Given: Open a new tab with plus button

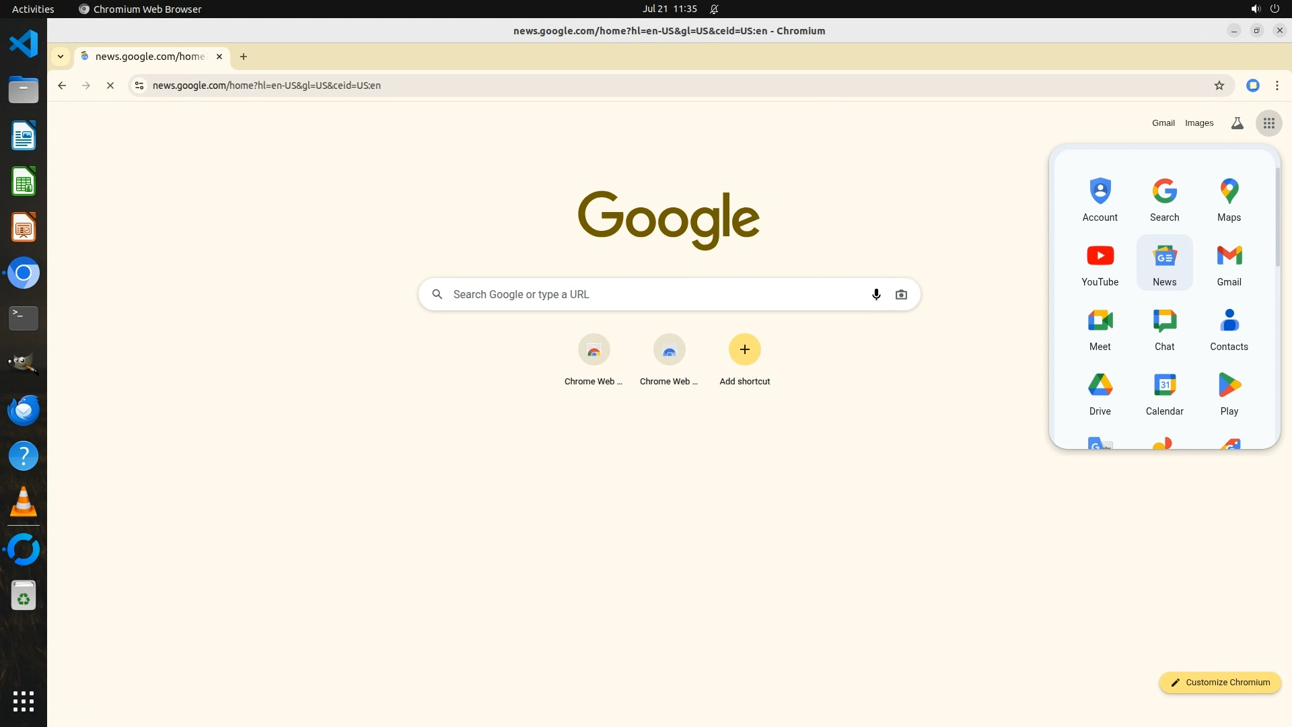Looking at the screenshot, I should 244,57.
